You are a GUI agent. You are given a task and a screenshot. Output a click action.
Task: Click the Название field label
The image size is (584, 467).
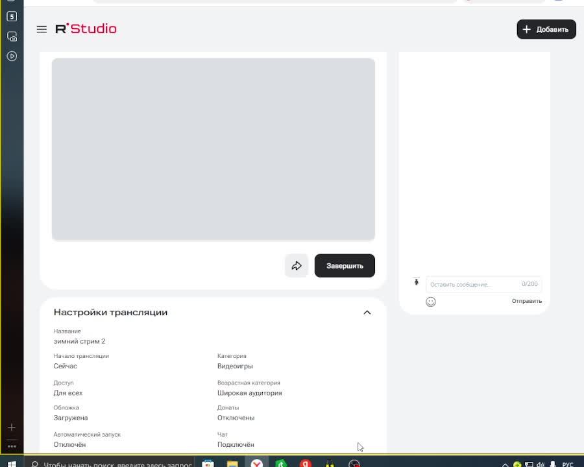point(67,331)
